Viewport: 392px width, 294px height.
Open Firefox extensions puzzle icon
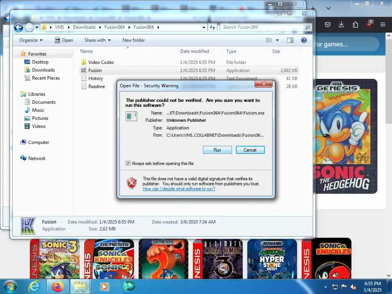(355, 24)
